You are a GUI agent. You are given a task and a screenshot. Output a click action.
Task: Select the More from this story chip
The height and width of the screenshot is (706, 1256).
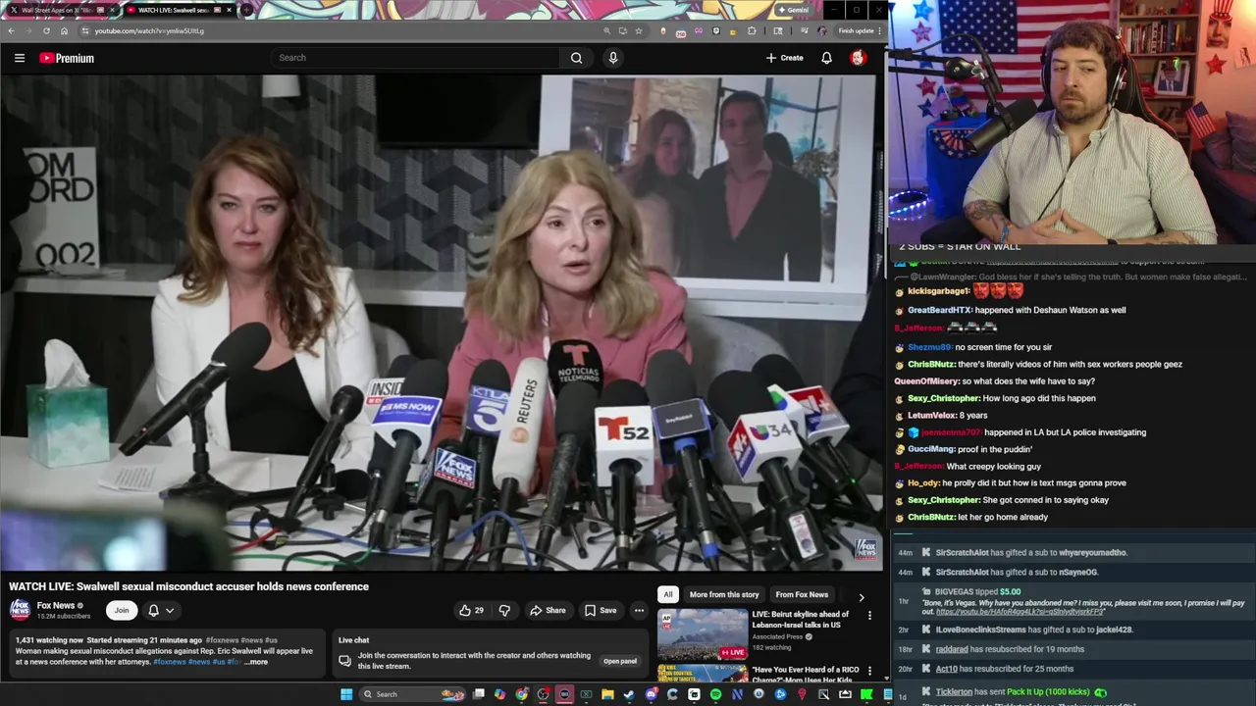tap(724, 594)
